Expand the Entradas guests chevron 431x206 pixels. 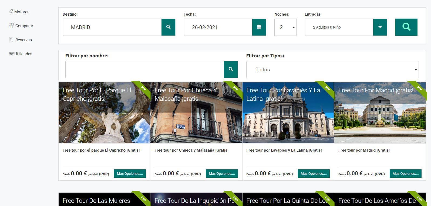pyautogui.click(x=380, y=27)
